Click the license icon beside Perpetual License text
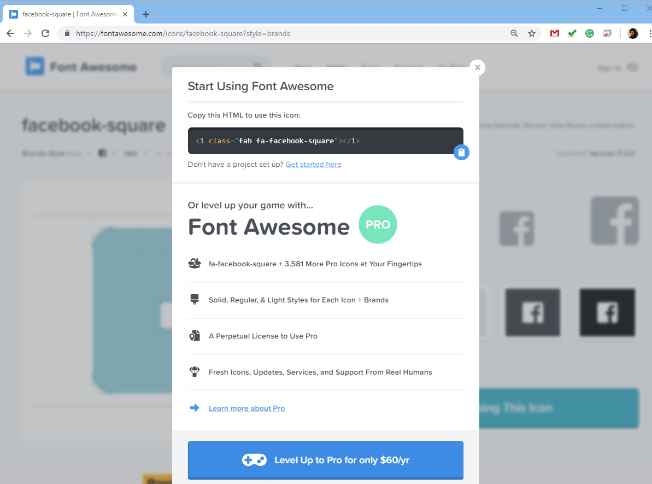 tap(195, 335)
